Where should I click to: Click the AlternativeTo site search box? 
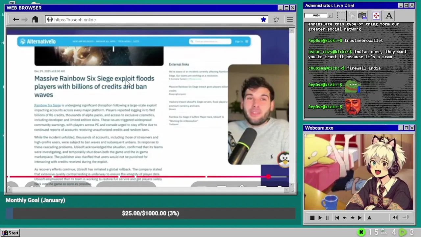pyautogui.click(x=210, y=41)
